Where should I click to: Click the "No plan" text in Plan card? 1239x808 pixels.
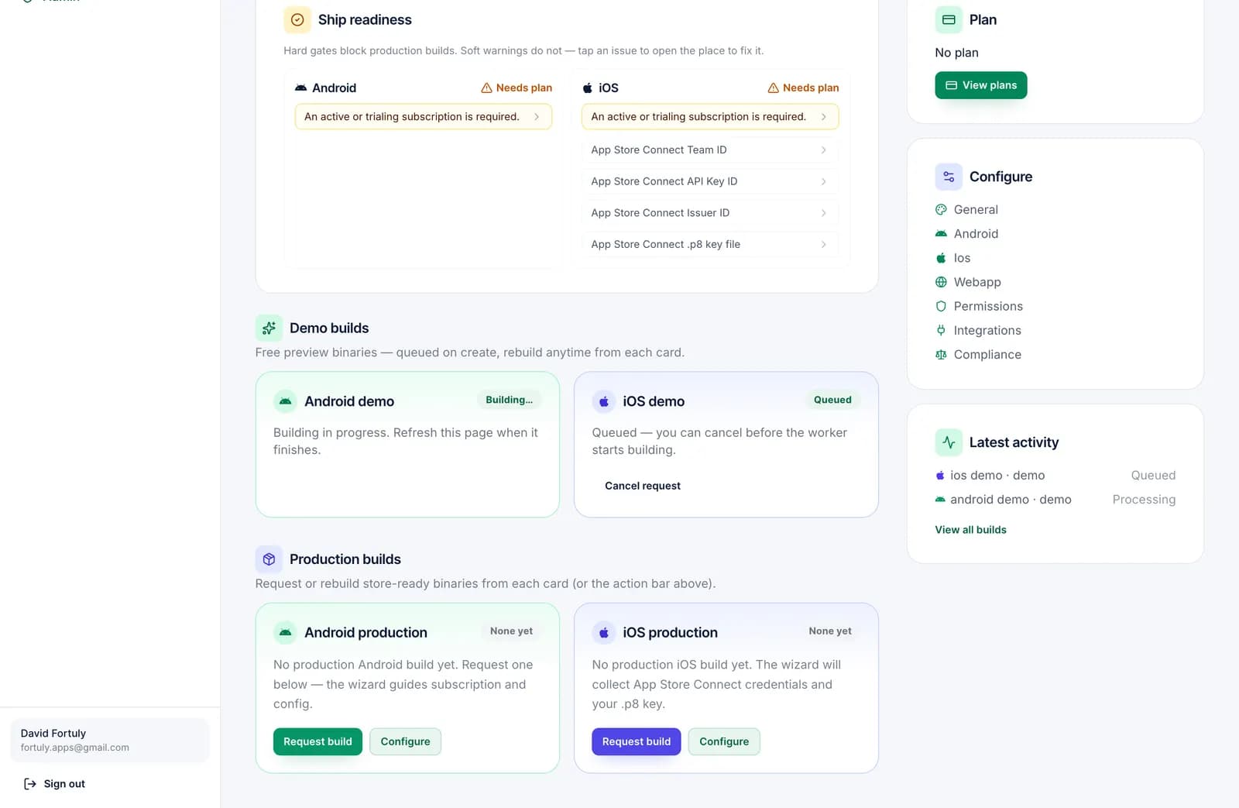pos(956,53)
